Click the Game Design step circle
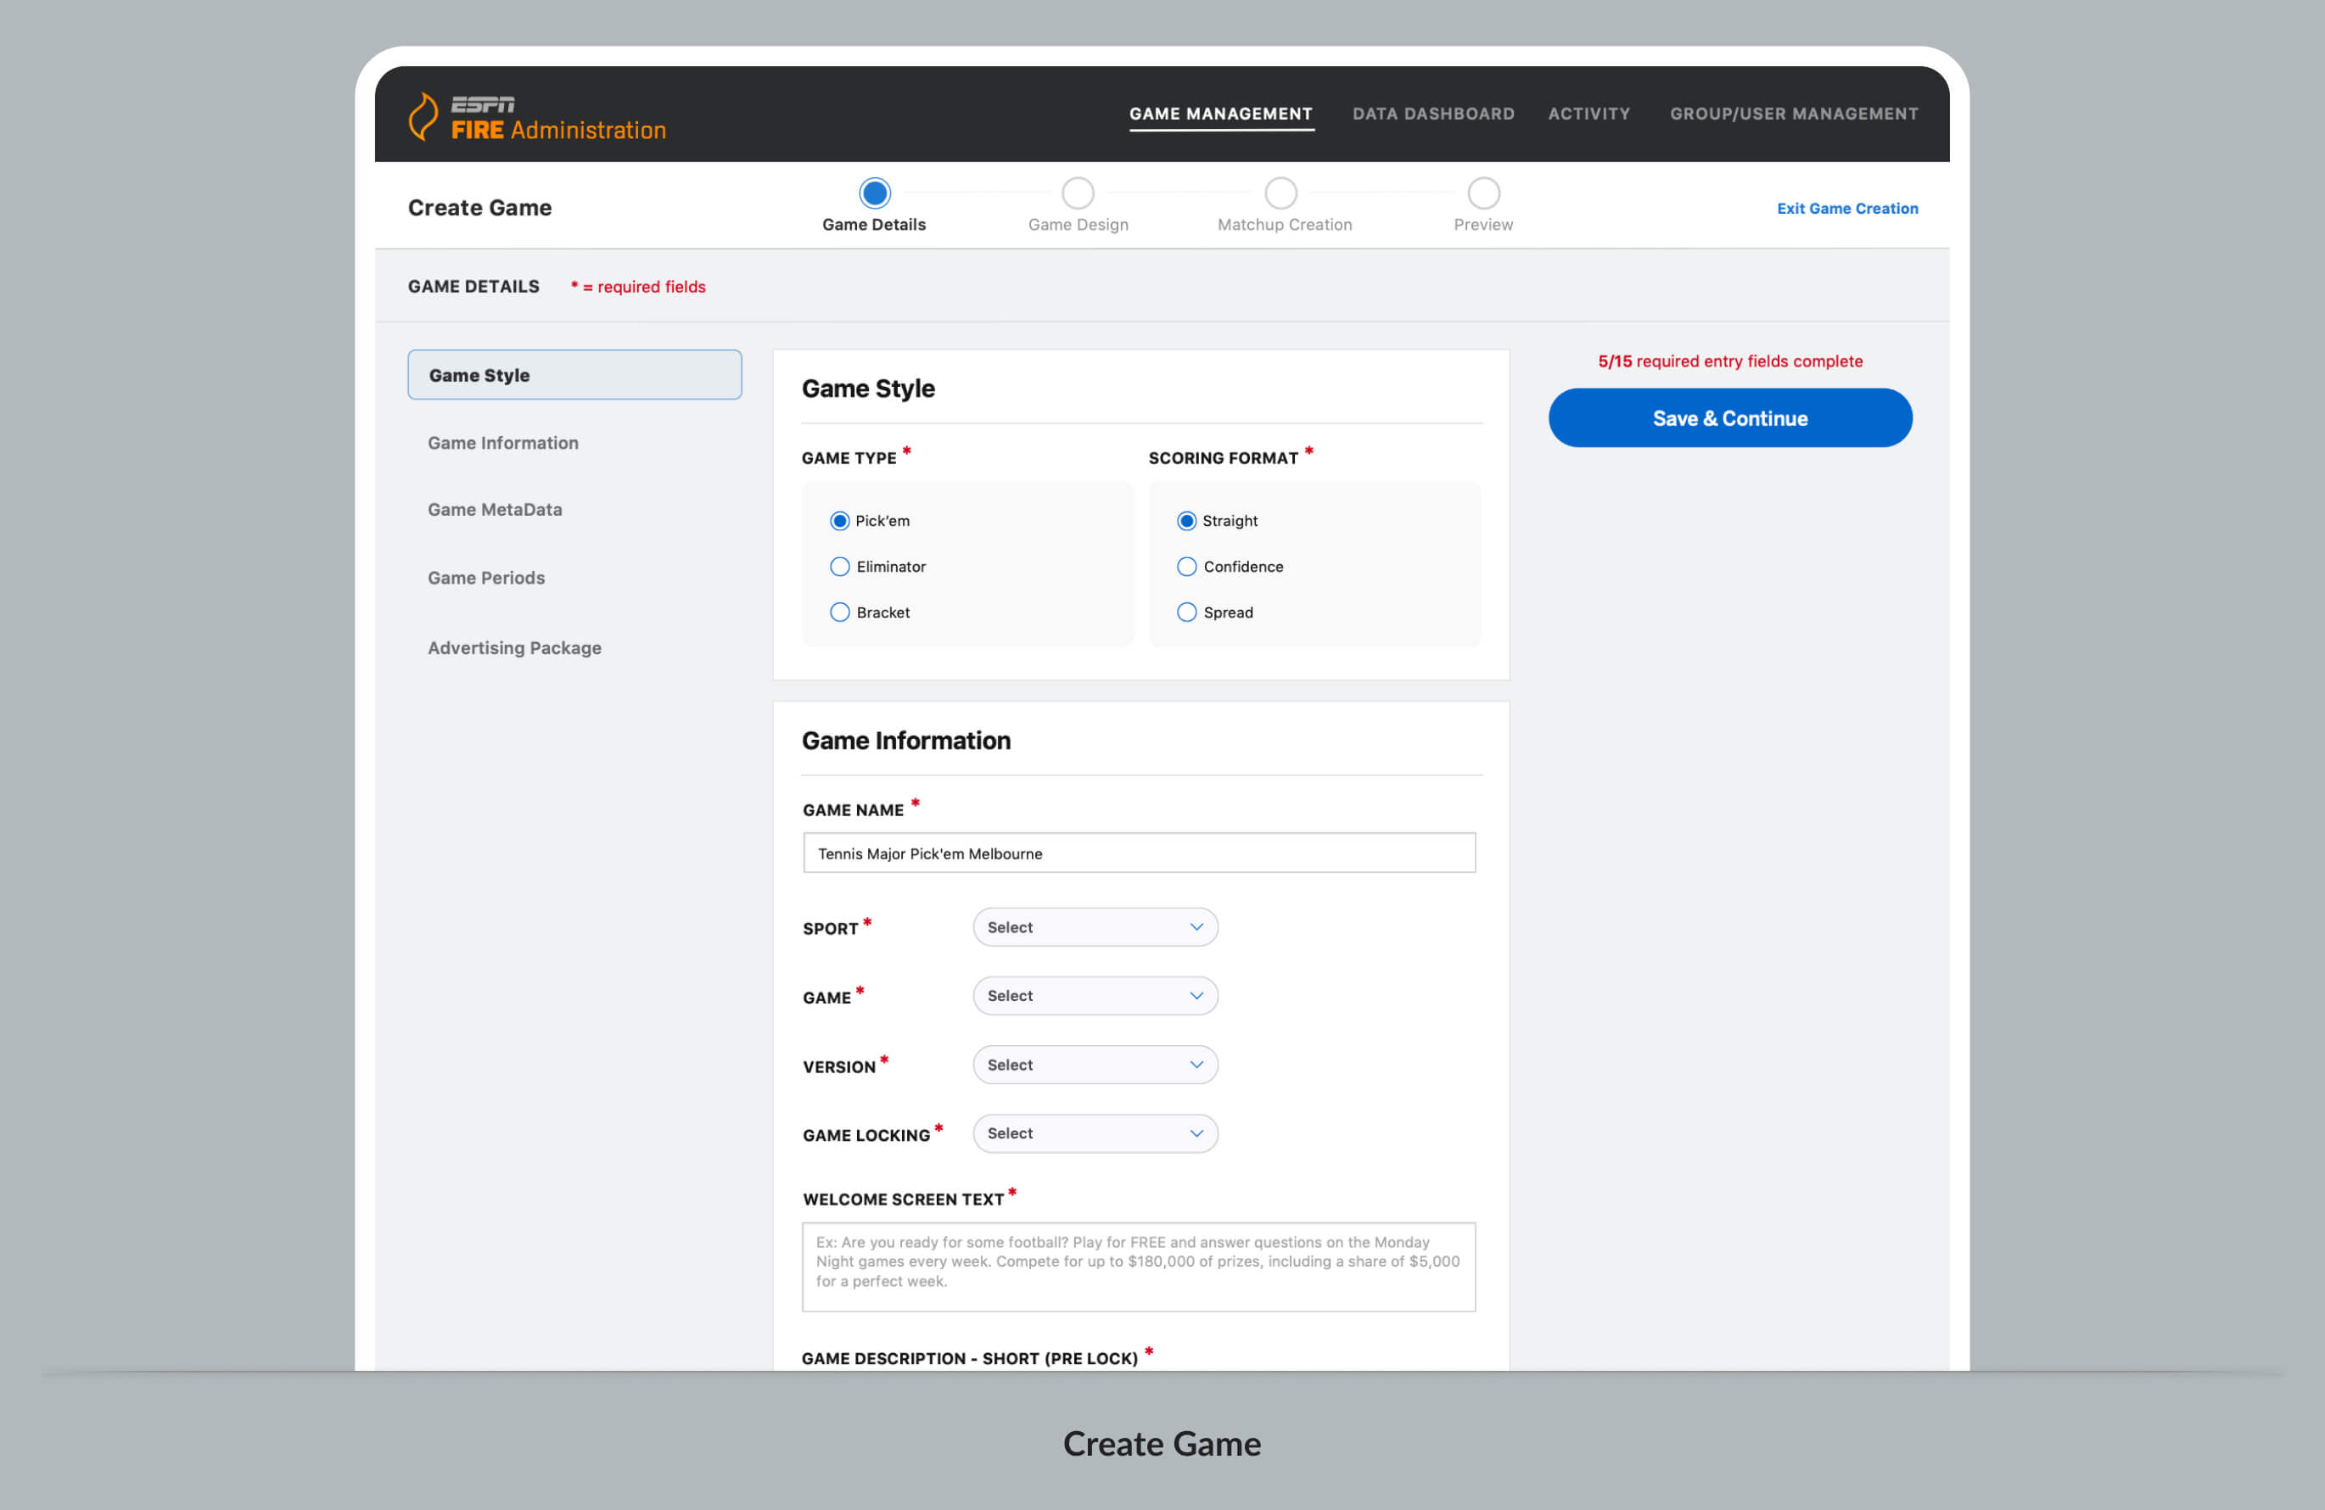 (1078, 193)
